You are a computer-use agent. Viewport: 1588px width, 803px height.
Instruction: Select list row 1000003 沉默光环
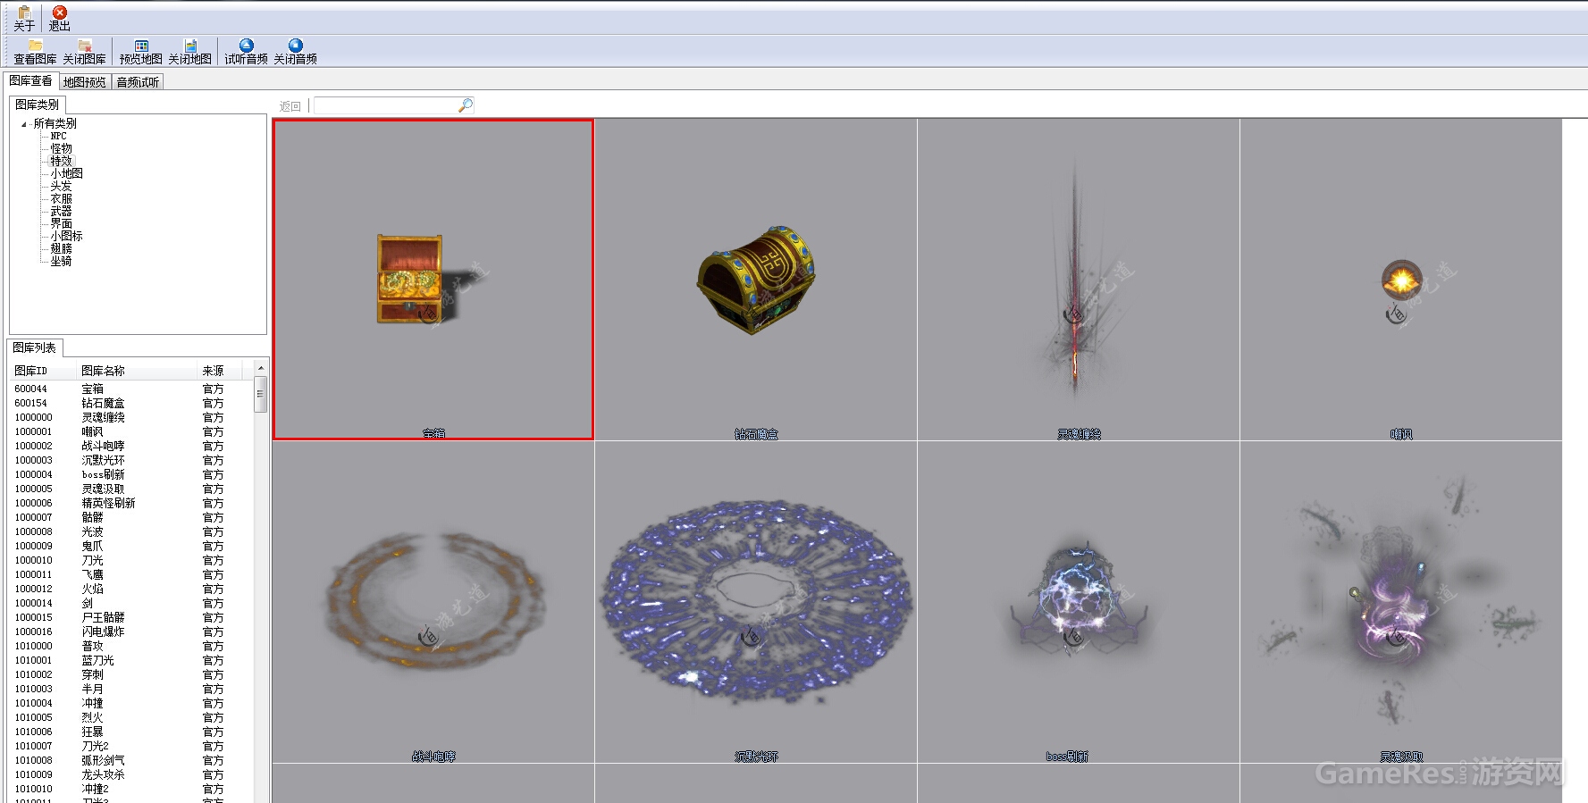(x=131, y=460)
